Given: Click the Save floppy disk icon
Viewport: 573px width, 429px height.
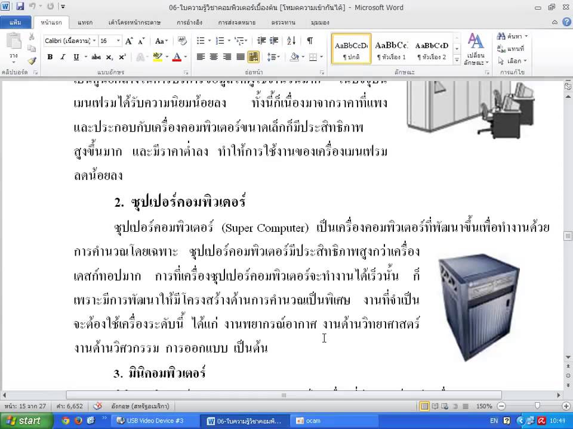Looking at the screenshot, I should click(20, 6).
